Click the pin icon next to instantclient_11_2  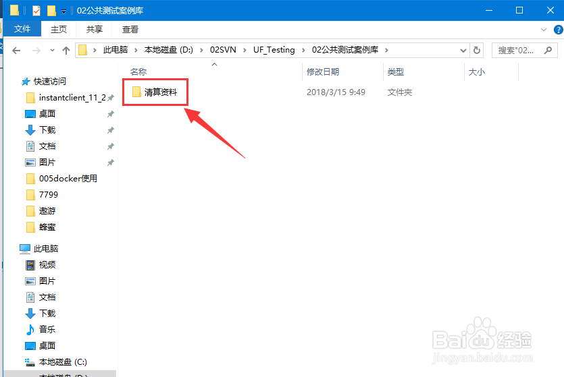point(111,98)
